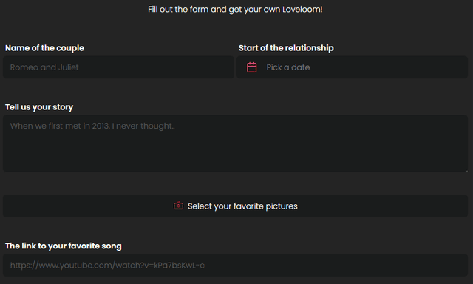The image size is (473, 284).
Task: Grab the story textarea resize handle
Action: click(x=466, y=170)
